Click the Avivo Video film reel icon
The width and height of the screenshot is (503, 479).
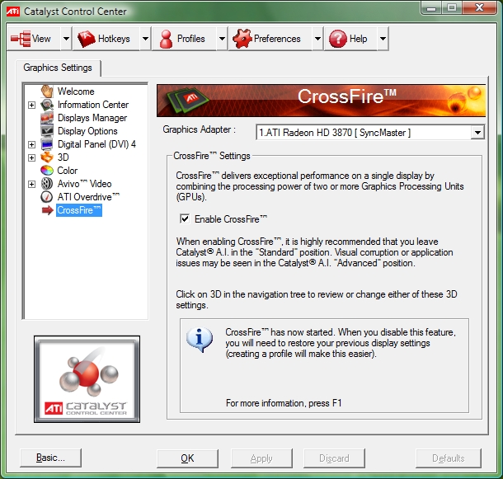(x=47, y=184)
